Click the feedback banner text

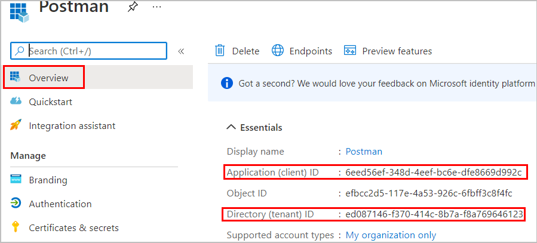pyautogui.click(x=386, y=83)
